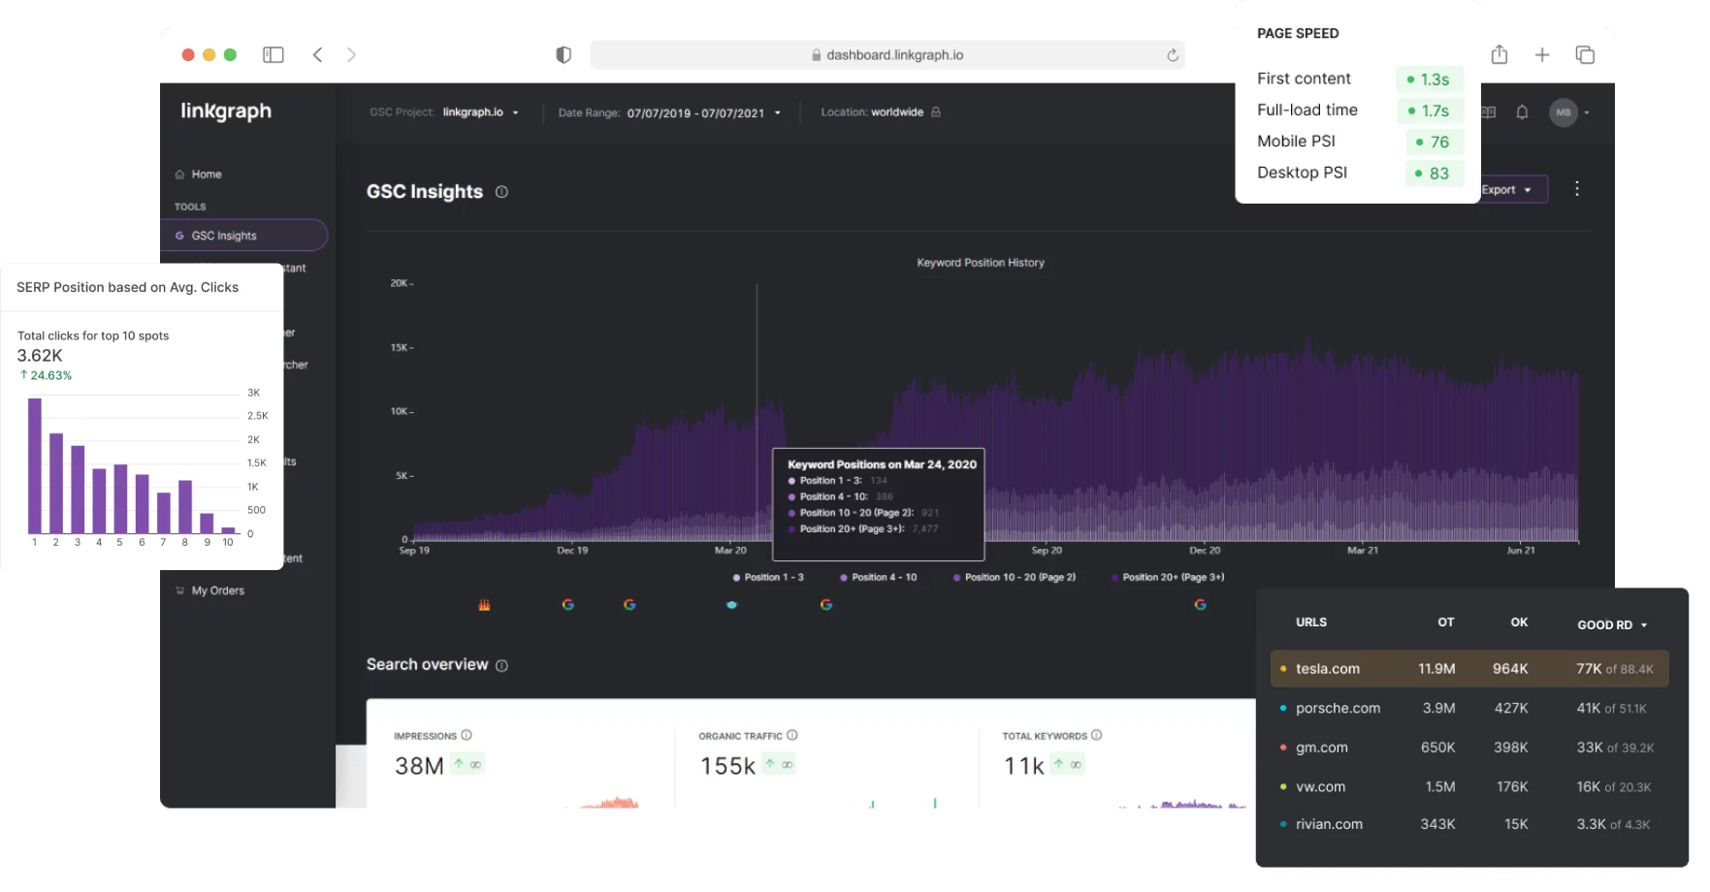Select the tesla.com row in URLs table
Screen dimensions: 1710x892
point(1468,669)
